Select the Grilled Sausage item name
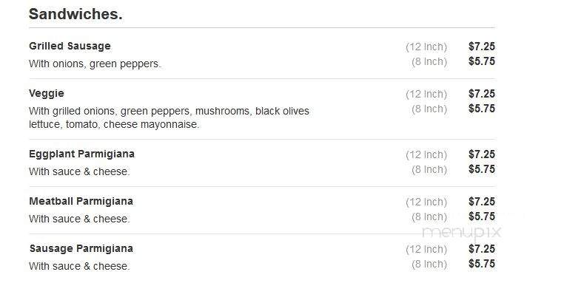Image resolution: width=581 pixels, height=283 pixels. click(70, 47)
